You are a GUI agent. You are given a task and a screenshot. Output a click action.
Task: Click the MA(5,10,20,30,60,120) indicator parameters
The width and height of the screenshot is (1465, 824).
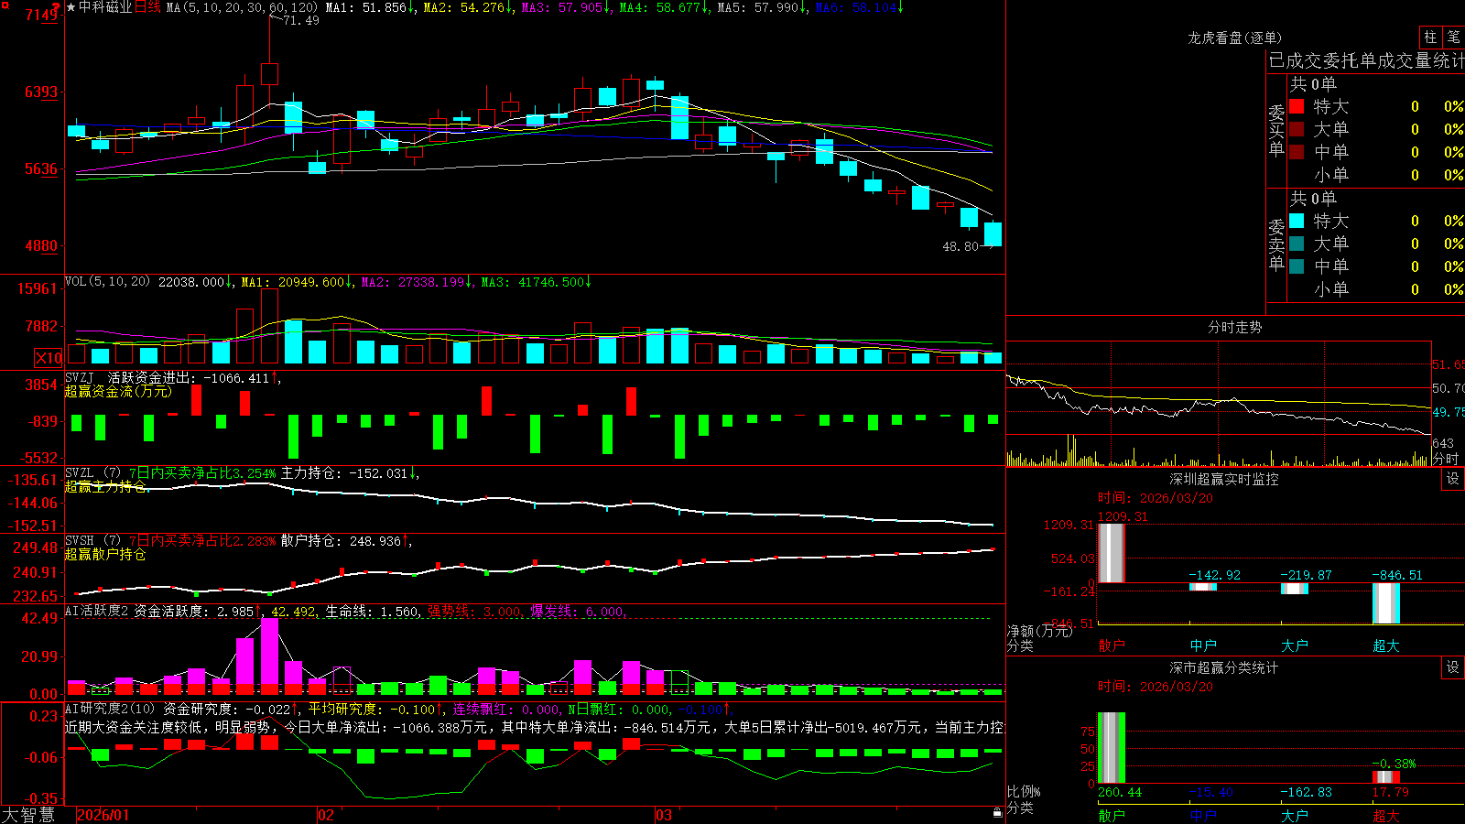coord(242,7)
